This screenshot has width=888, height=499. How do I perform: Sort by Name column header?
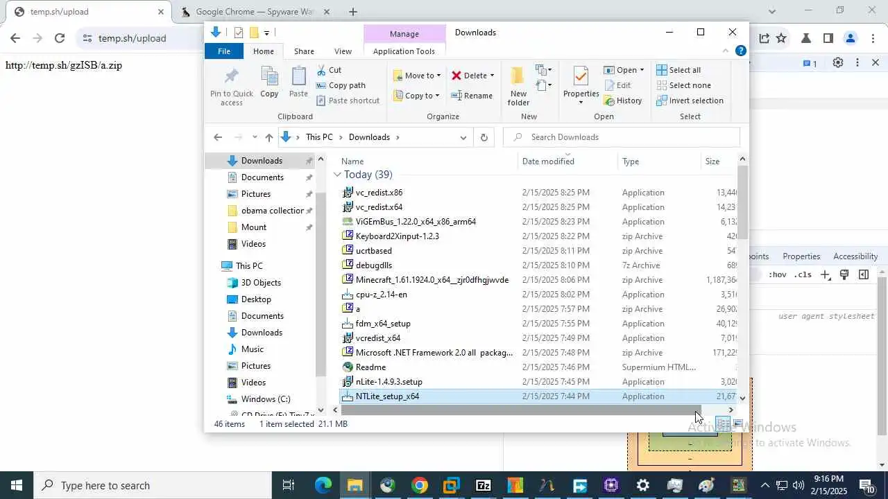pyautogui.click(x=426, y=161)
